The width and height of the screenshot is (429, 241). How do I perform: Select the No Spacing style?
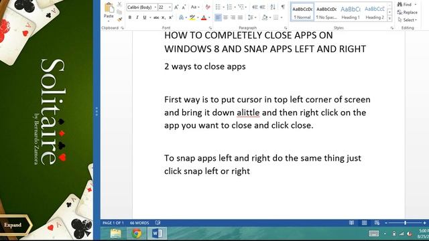click(x=326, y=13)
